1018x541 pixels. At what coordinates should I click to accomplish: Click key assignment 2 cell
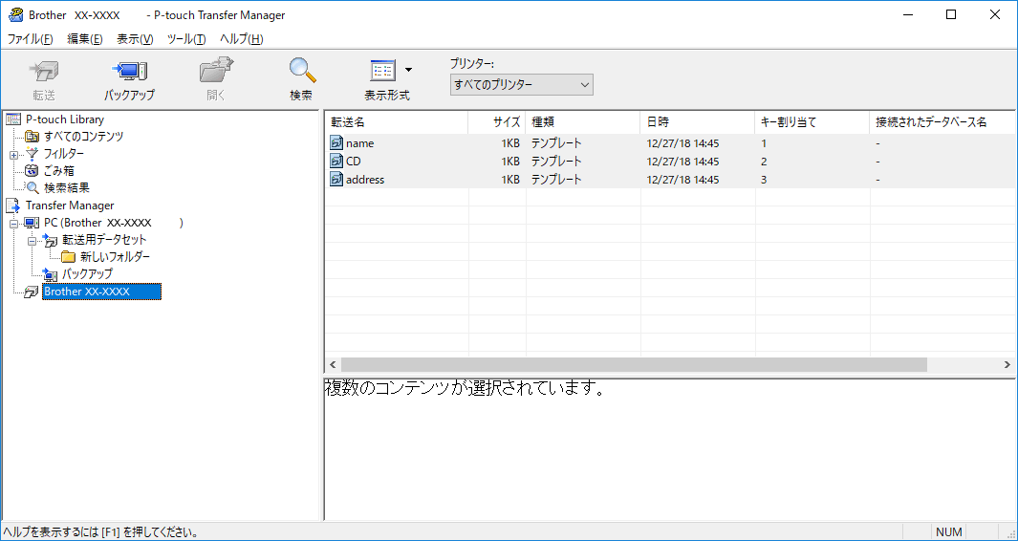764,162
